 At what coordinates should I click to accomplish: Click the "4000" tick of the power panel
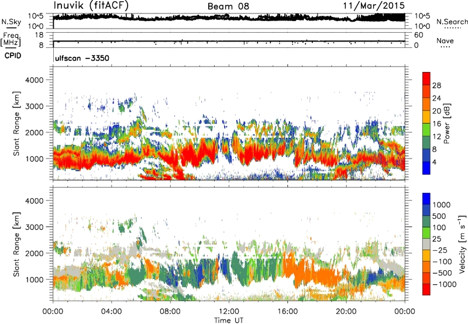(35, 80)
